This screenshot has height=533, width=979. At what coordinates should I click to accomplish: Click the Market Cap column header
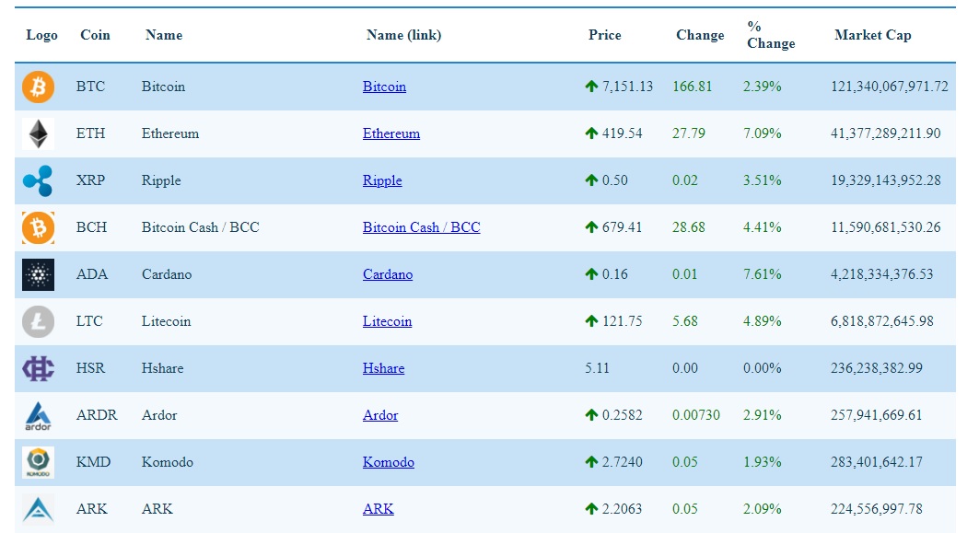click(872, 35)
